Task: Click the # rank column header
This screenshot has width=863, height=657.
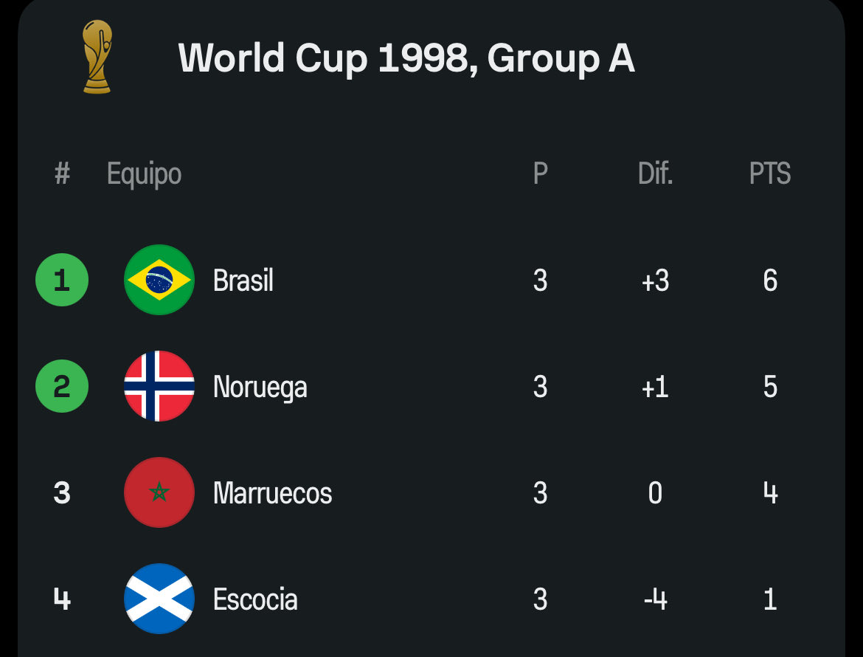Action: point(62,173)
